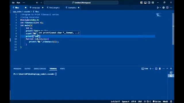Close the unsaved file.c tab dot
Screen dimensions: 184x103
pyautogui.click(x=26, y=8)
